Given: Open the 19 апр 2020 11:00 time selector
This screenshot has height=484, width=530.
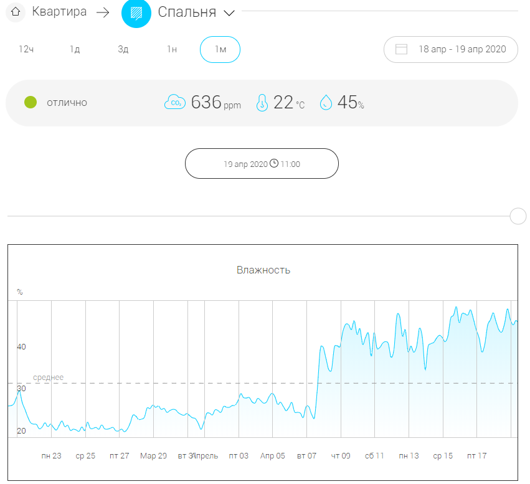Looking at the screenshot, I should pyautogui.click(x=262, y=164).
